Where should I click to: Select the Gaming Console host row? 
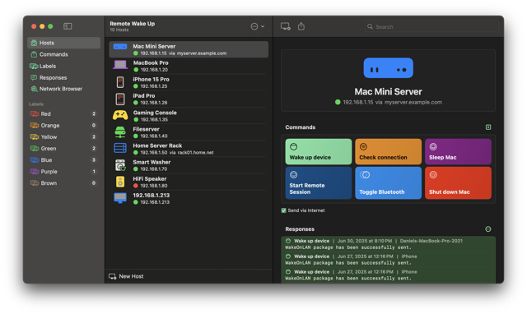(x=189, y=116)
